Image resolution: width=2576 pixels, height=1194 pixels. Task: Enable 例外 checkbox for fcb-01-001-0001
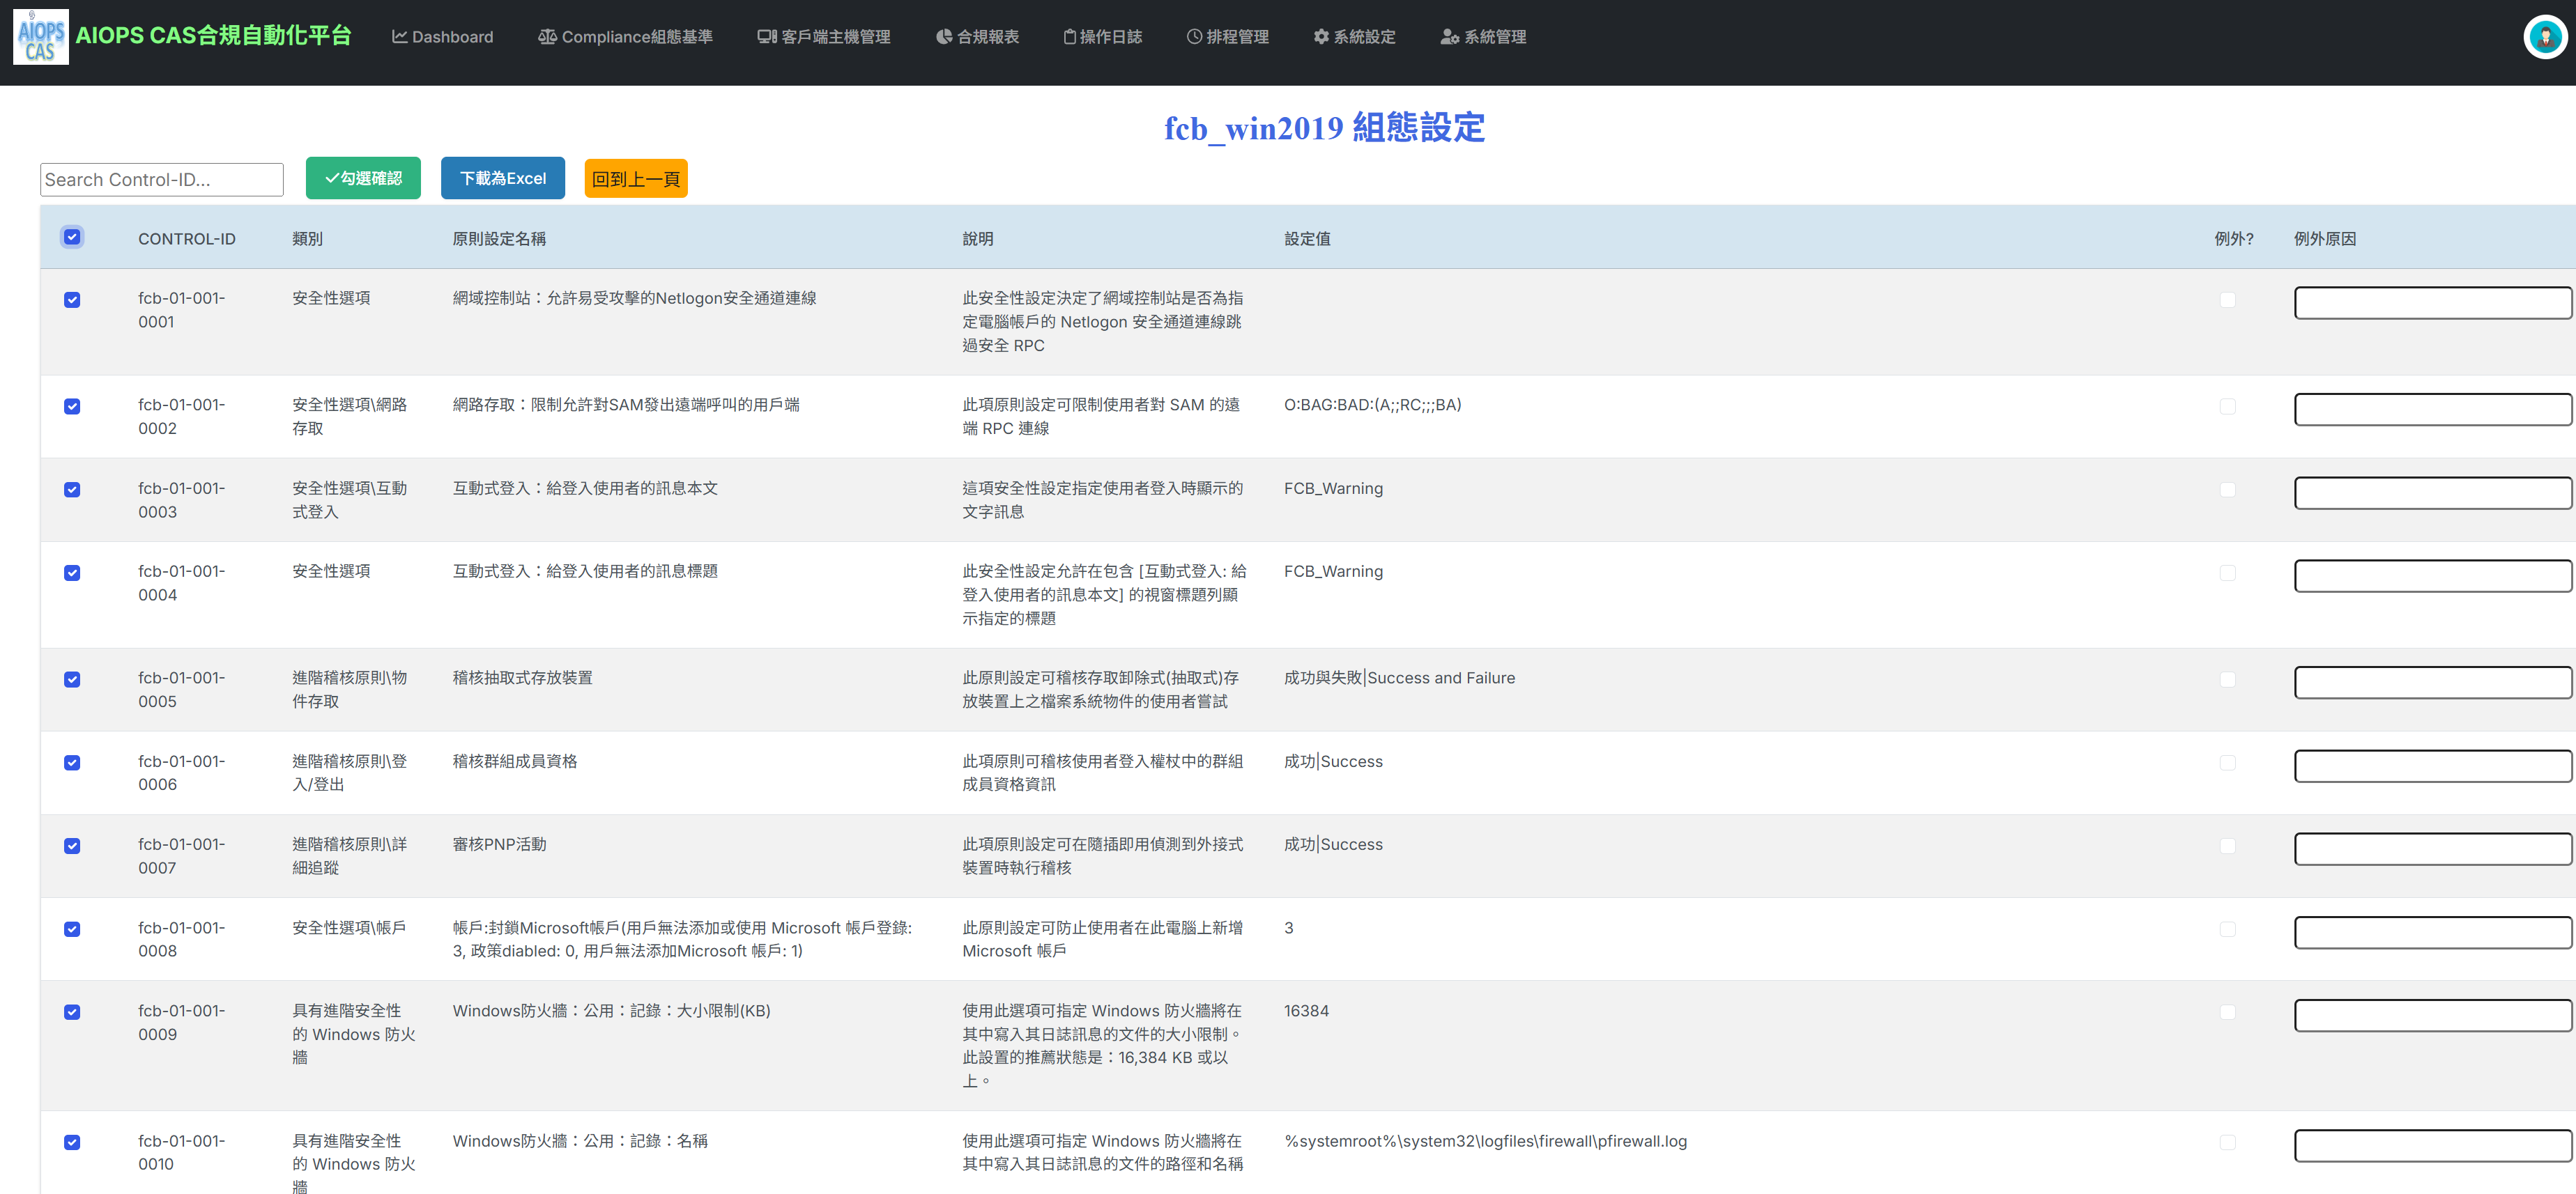(2227, 300)
